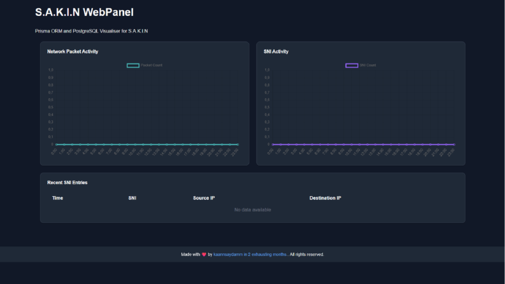Click the S.A.K.I.N WebPanel page heading
505x284 pixels.
pyautogui.click(x=84, y=12)
